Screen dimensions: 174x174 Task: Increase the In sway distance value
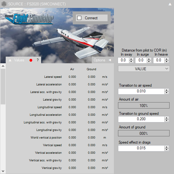[x=131, y=59]
